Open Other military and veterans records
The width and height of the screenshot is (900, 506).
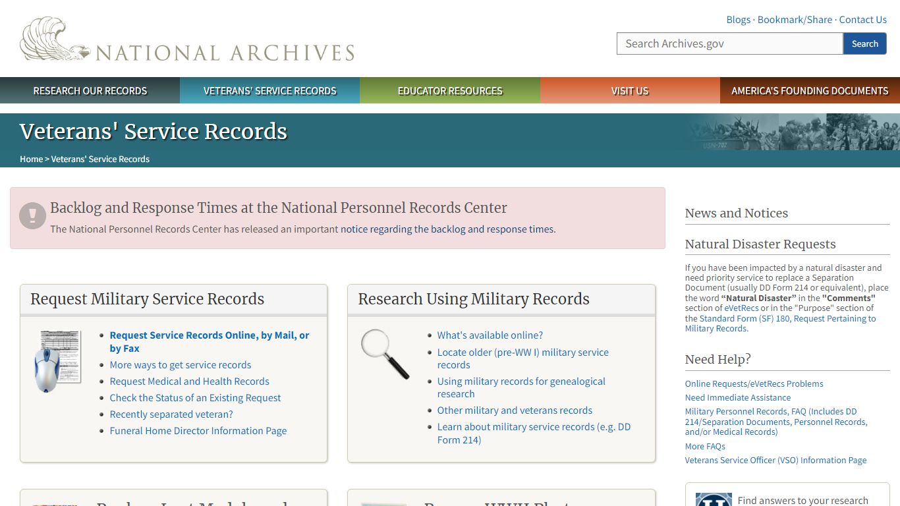515,410
